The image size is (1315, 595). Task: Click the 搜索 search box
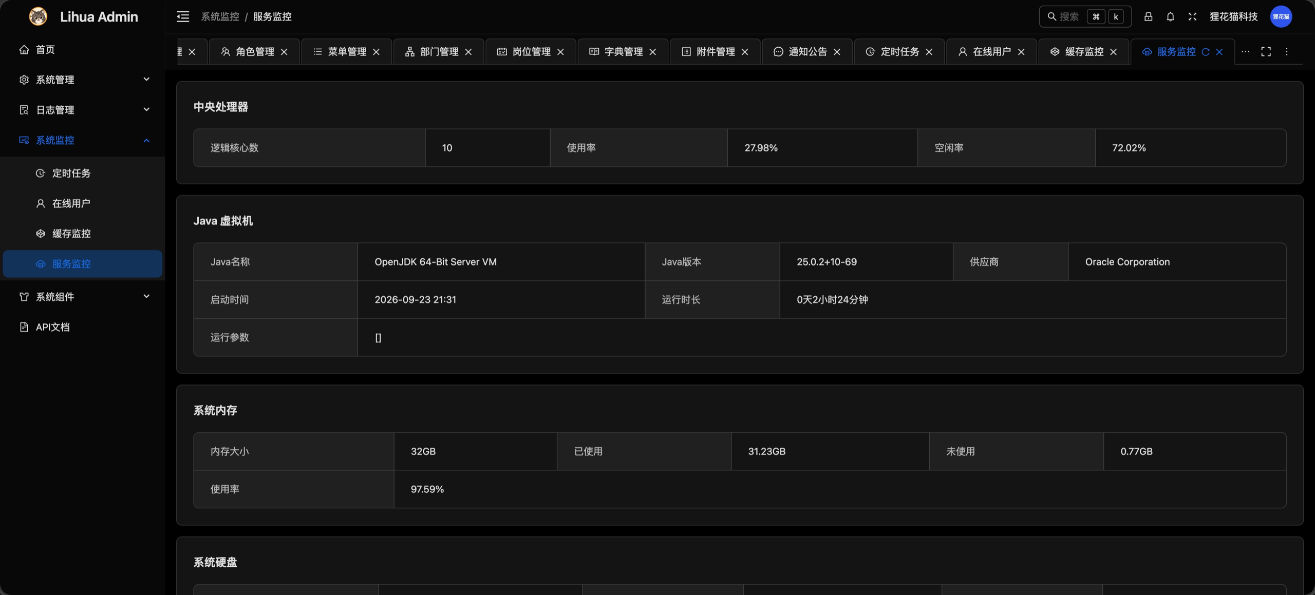(1085, 17)
